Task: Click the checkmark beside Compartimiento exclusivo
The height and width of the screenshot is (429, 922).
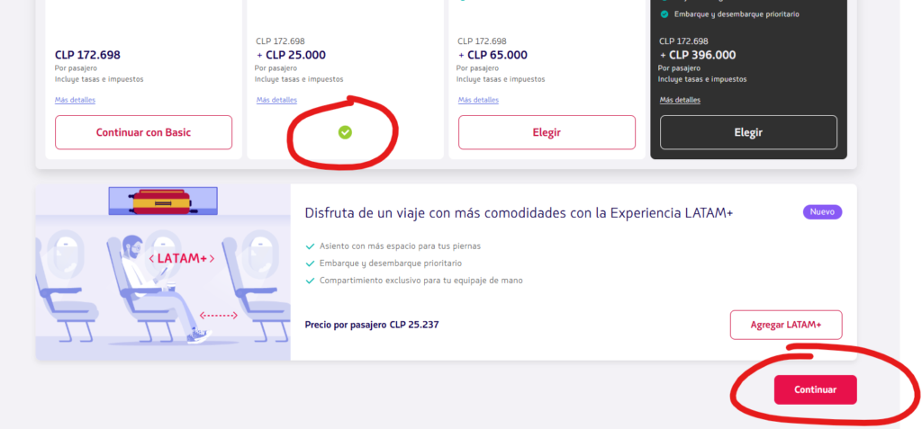Action: (311, 281)
